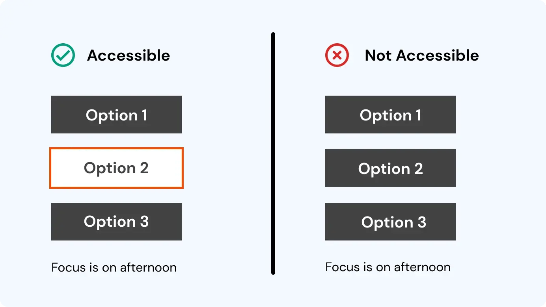Select Option 1 under Accessible

pyautogui.click(x=116, y=115)
